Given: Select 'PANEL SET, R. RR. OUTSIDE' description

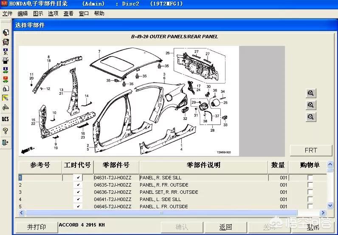Looking at the screenshot, I should pos(169,192).
